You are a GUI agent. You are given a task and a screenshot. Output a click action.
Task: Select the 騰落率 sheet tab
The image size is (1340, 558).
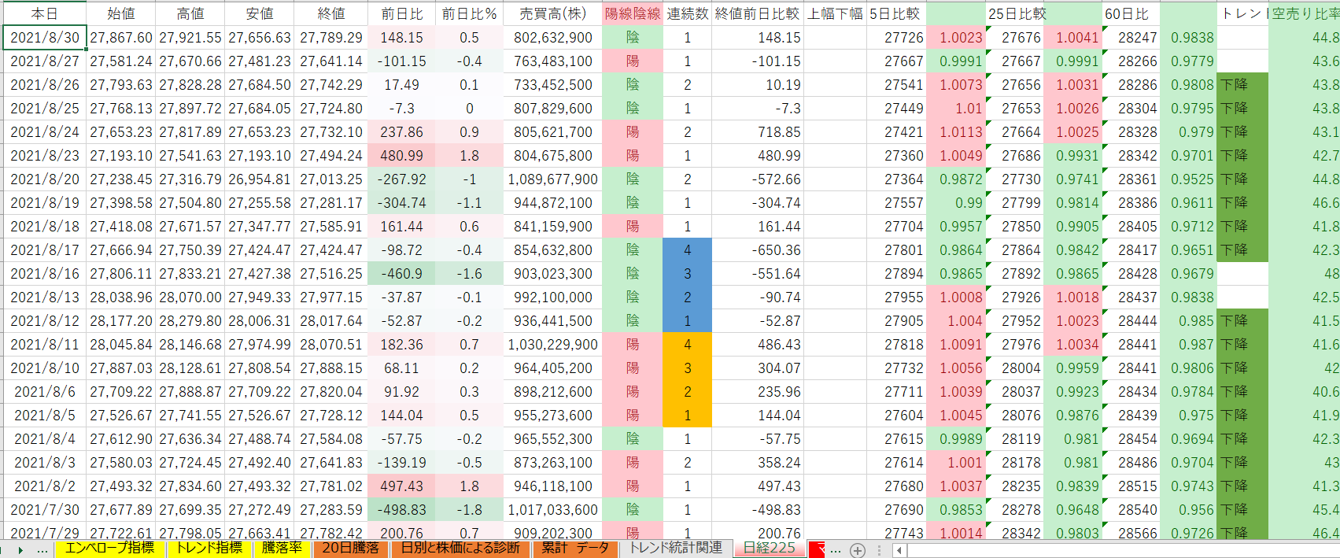[282, 549]
